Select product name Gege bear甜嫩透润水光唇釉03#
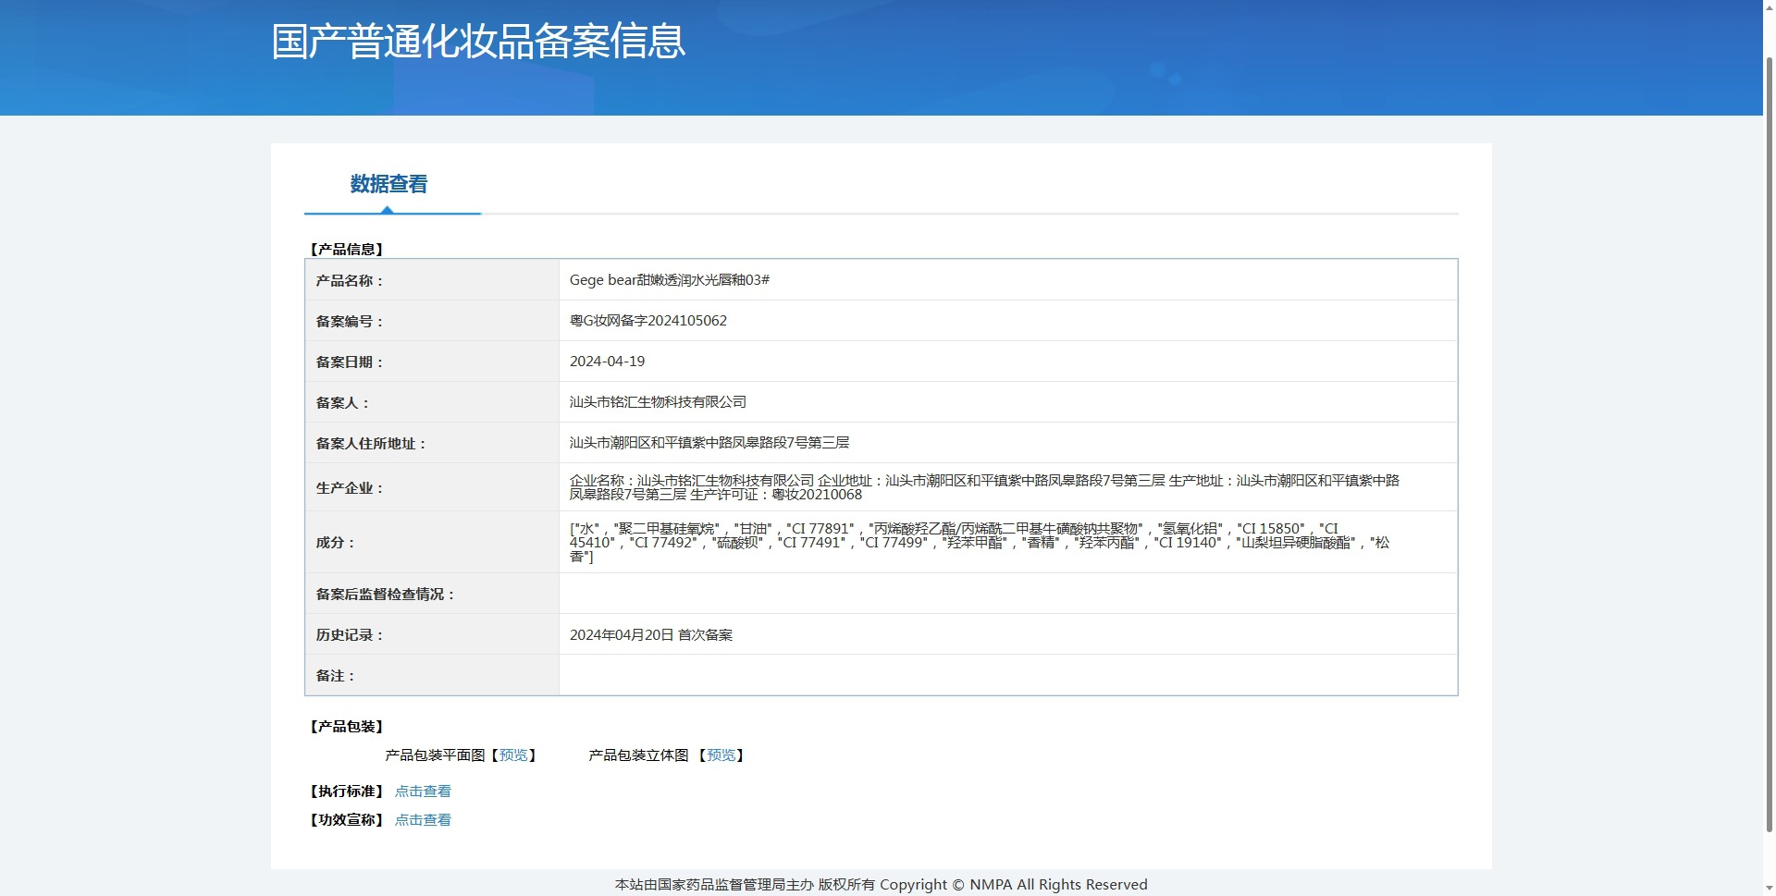The height and width of the screenshot is (896, 1776). 670,280
